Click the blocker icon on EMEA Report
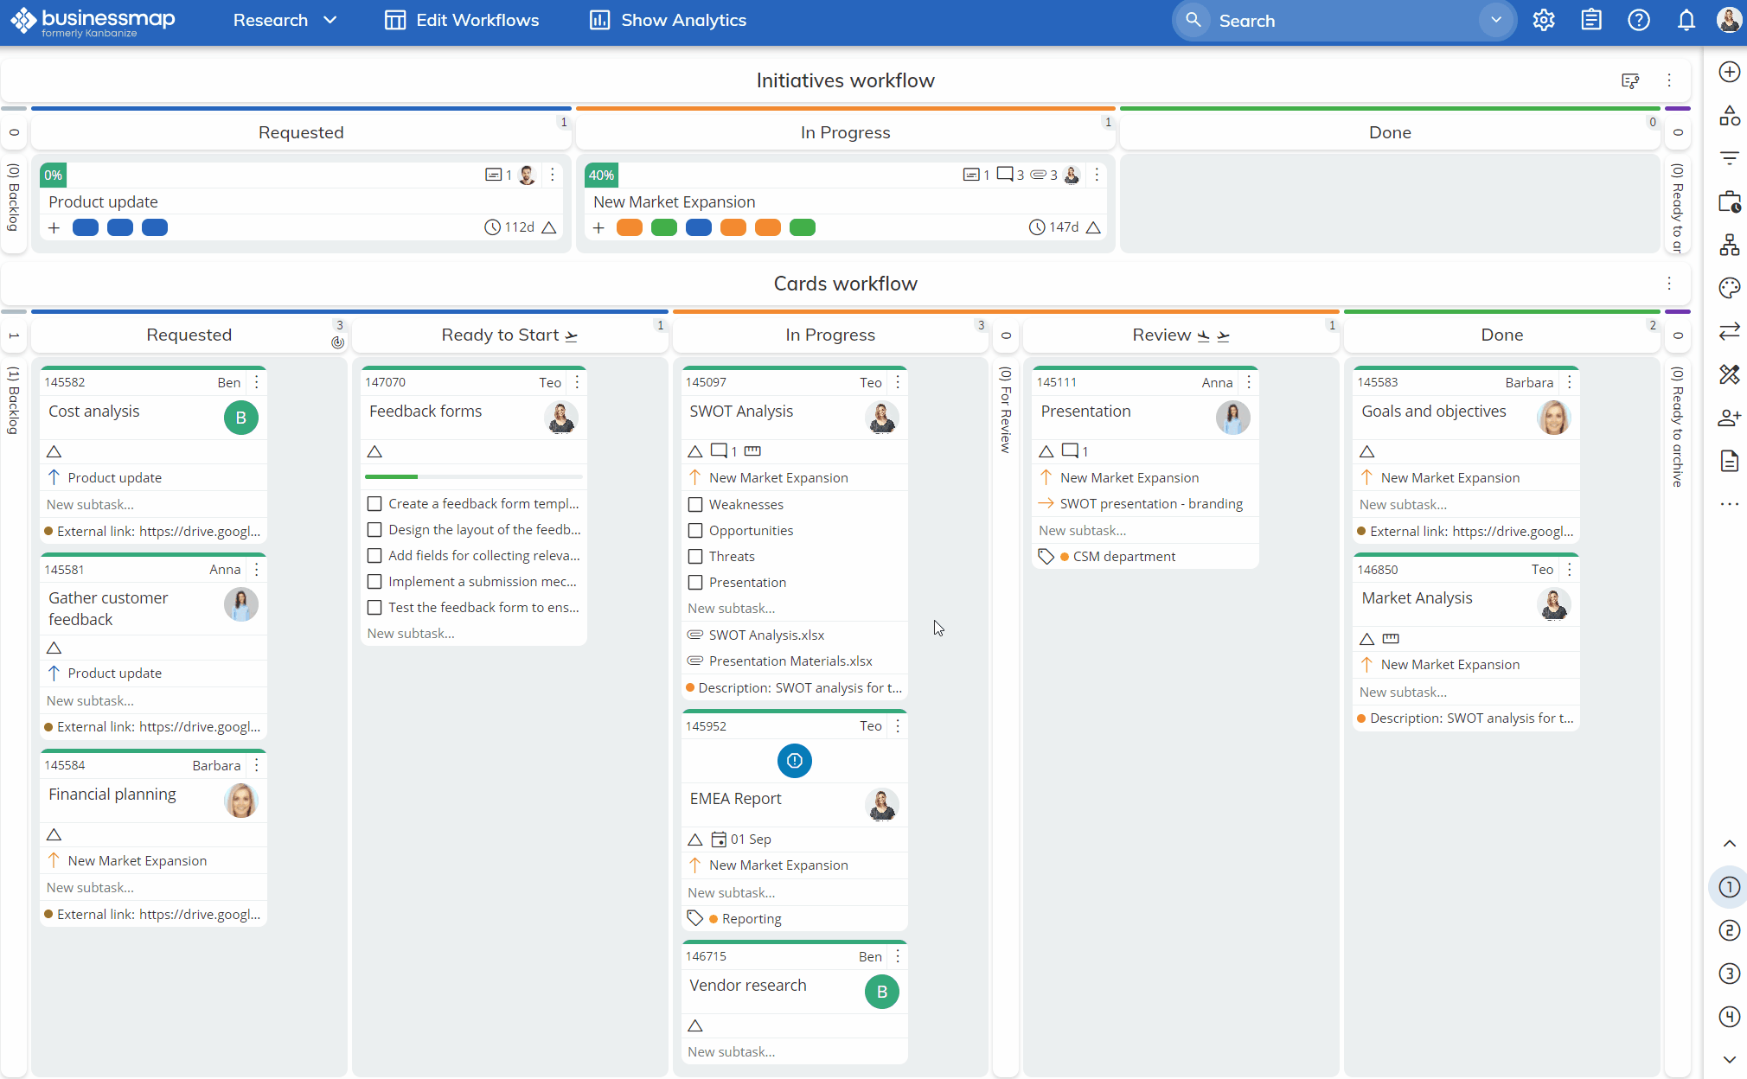The image size is (1747, 1079). point(794,761)
